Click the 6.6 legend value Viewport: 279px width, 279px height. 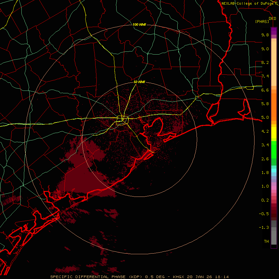pos(265,90)
